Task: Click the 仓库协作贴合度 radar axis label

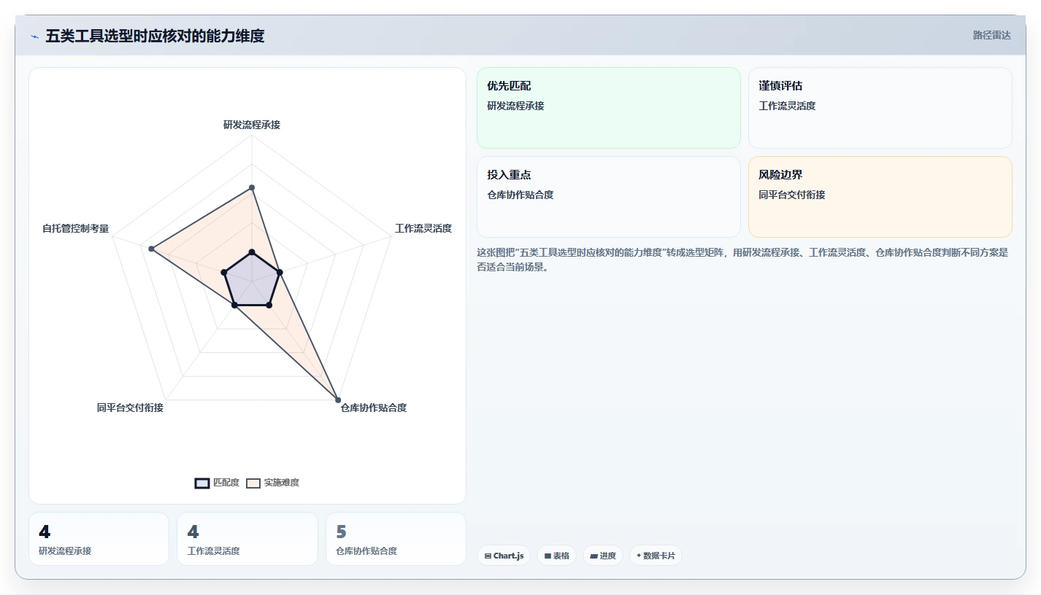Action: [374, 408]
